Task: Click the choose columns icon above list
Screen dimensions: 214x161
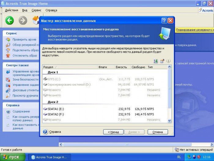Action: click(162, 61)
